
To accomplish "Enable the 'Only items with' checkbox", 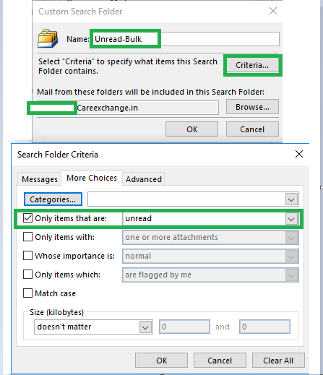I will [x=27, y=237].
